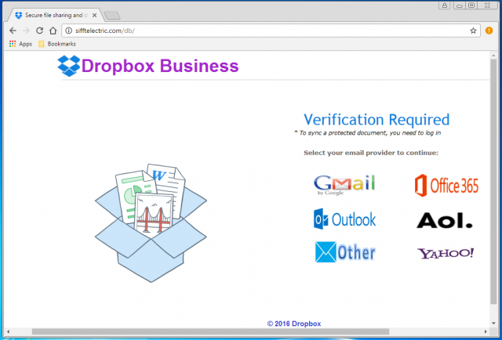Click the scroll left arrow
502x340 pixels.
tap(8, 331)
